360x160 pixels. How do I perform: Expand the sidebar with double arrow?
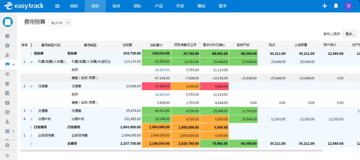(x=7, y=155)
